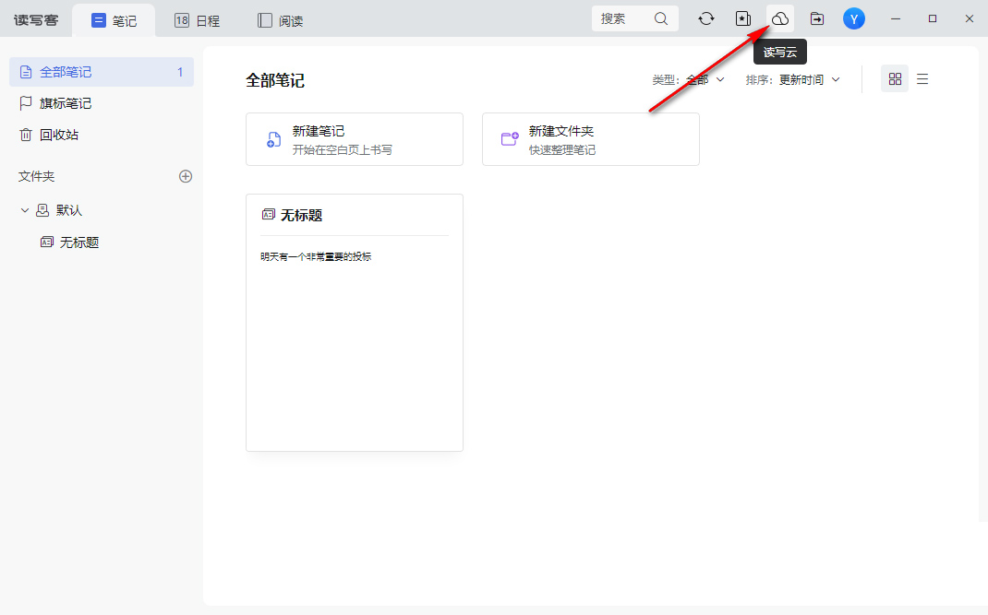This screenshot has width=988, height=615.
Task: Click the 全部笔记 sidebar document icon
Action: (x=26, y=72)
